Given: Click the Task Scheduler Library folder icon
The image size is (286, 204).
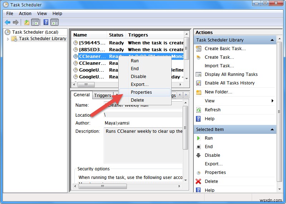Looking at the screenshot, I should pyautogui.click(x=14, y=39).
